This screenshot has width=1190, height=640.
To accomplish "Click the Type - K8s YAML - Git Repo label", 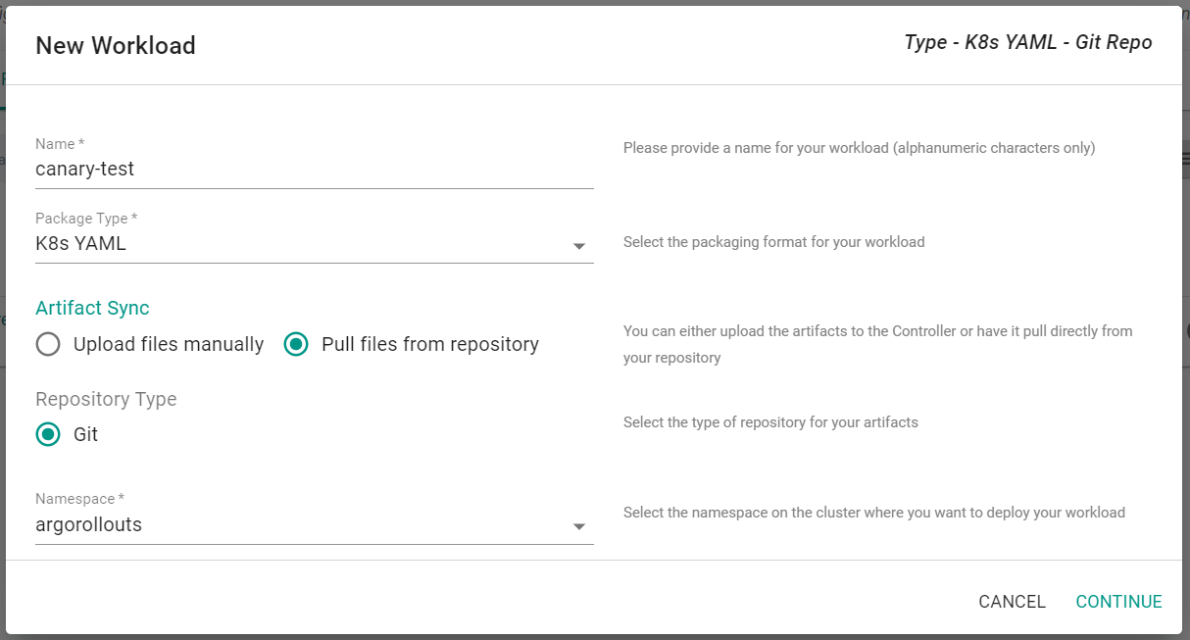I will (1028, 43).
